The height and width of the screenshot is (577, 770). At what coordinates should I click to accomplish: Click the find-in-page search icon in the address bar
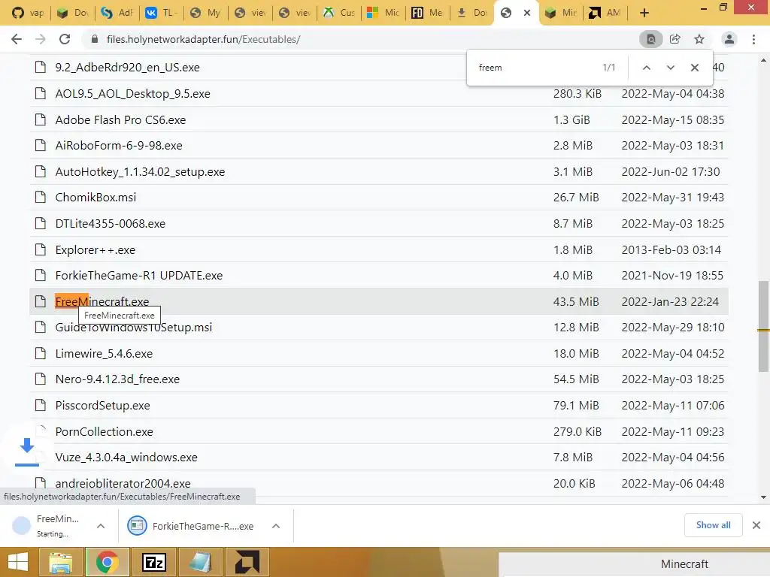[650, 39]
